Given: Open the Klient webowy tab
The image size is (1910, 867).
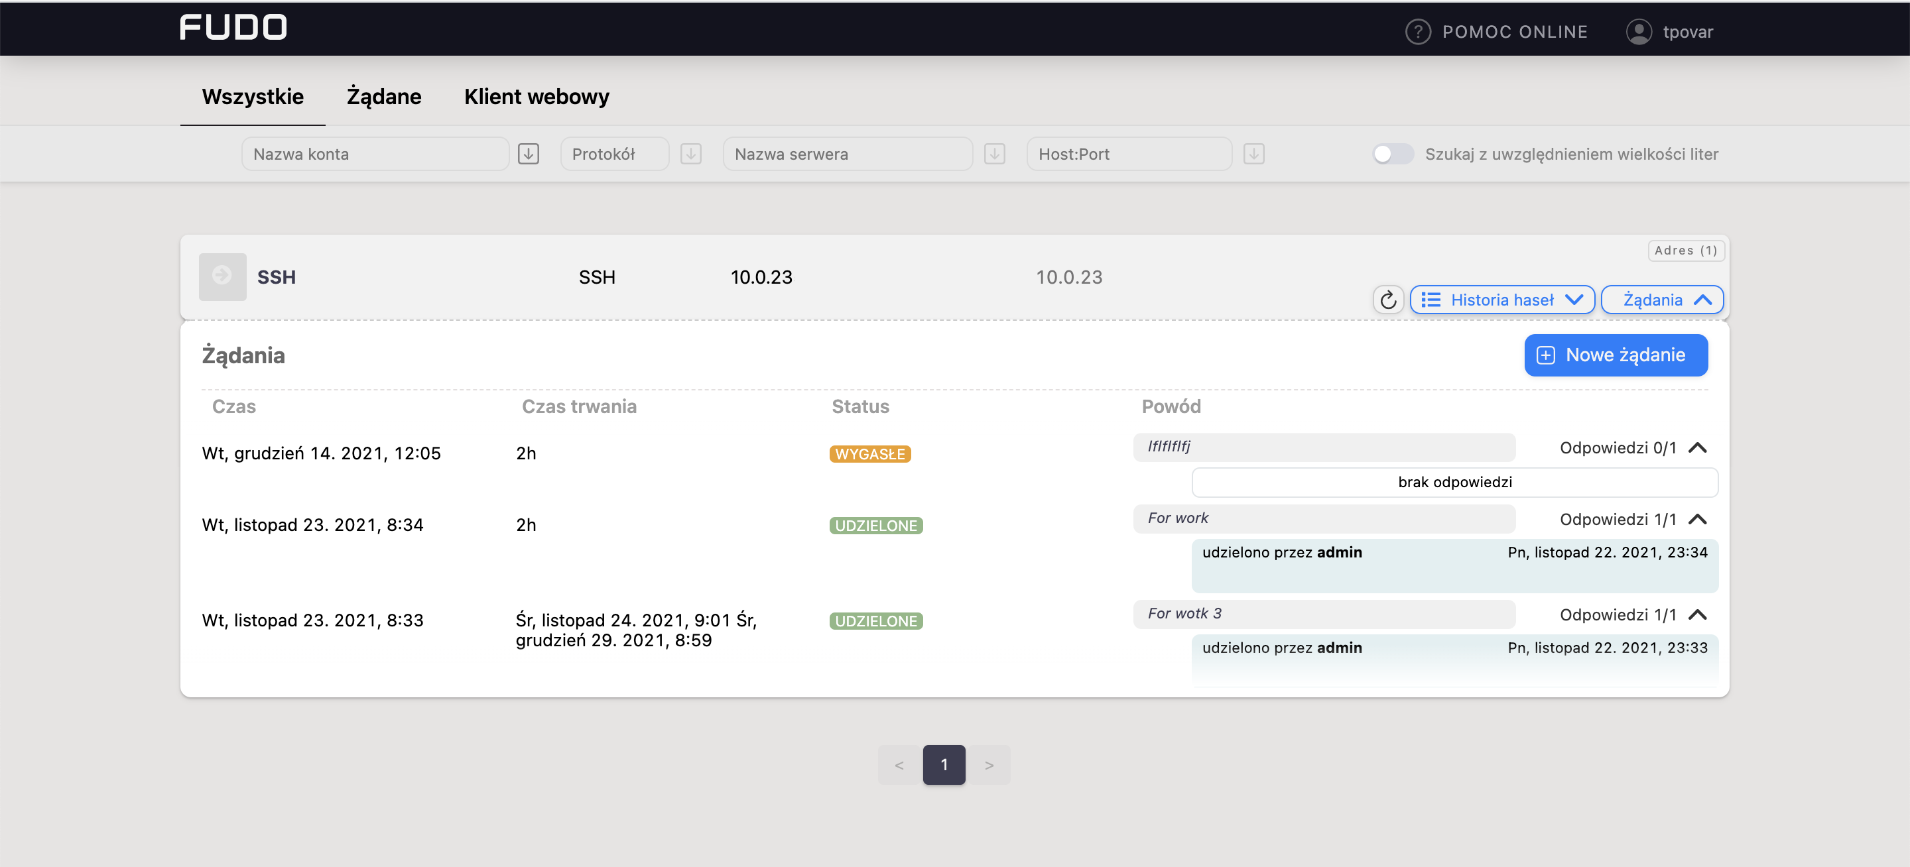Looking at the screenshot, I should click(x=536, y=96).
